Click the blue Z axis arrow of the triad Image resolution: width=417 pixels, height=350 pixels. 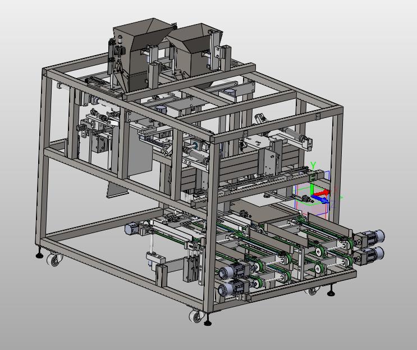[x=321, y=199]
